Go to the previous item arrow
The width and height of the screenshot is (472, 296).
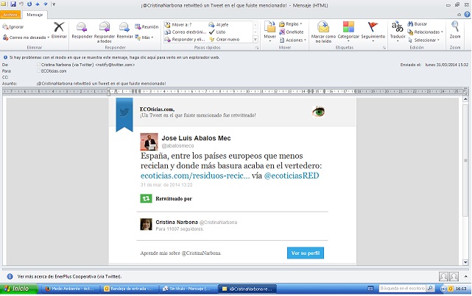[38, 4]
